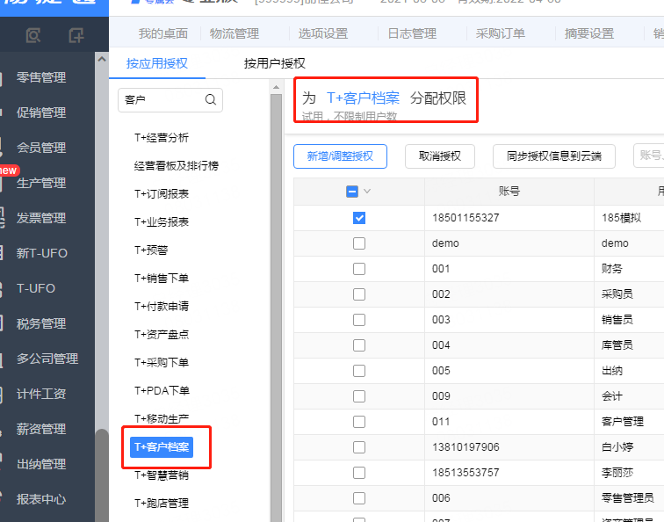664x522 pixels.
Task: Open 出纳管理 in the sidebar
Action: pos(41,464)
